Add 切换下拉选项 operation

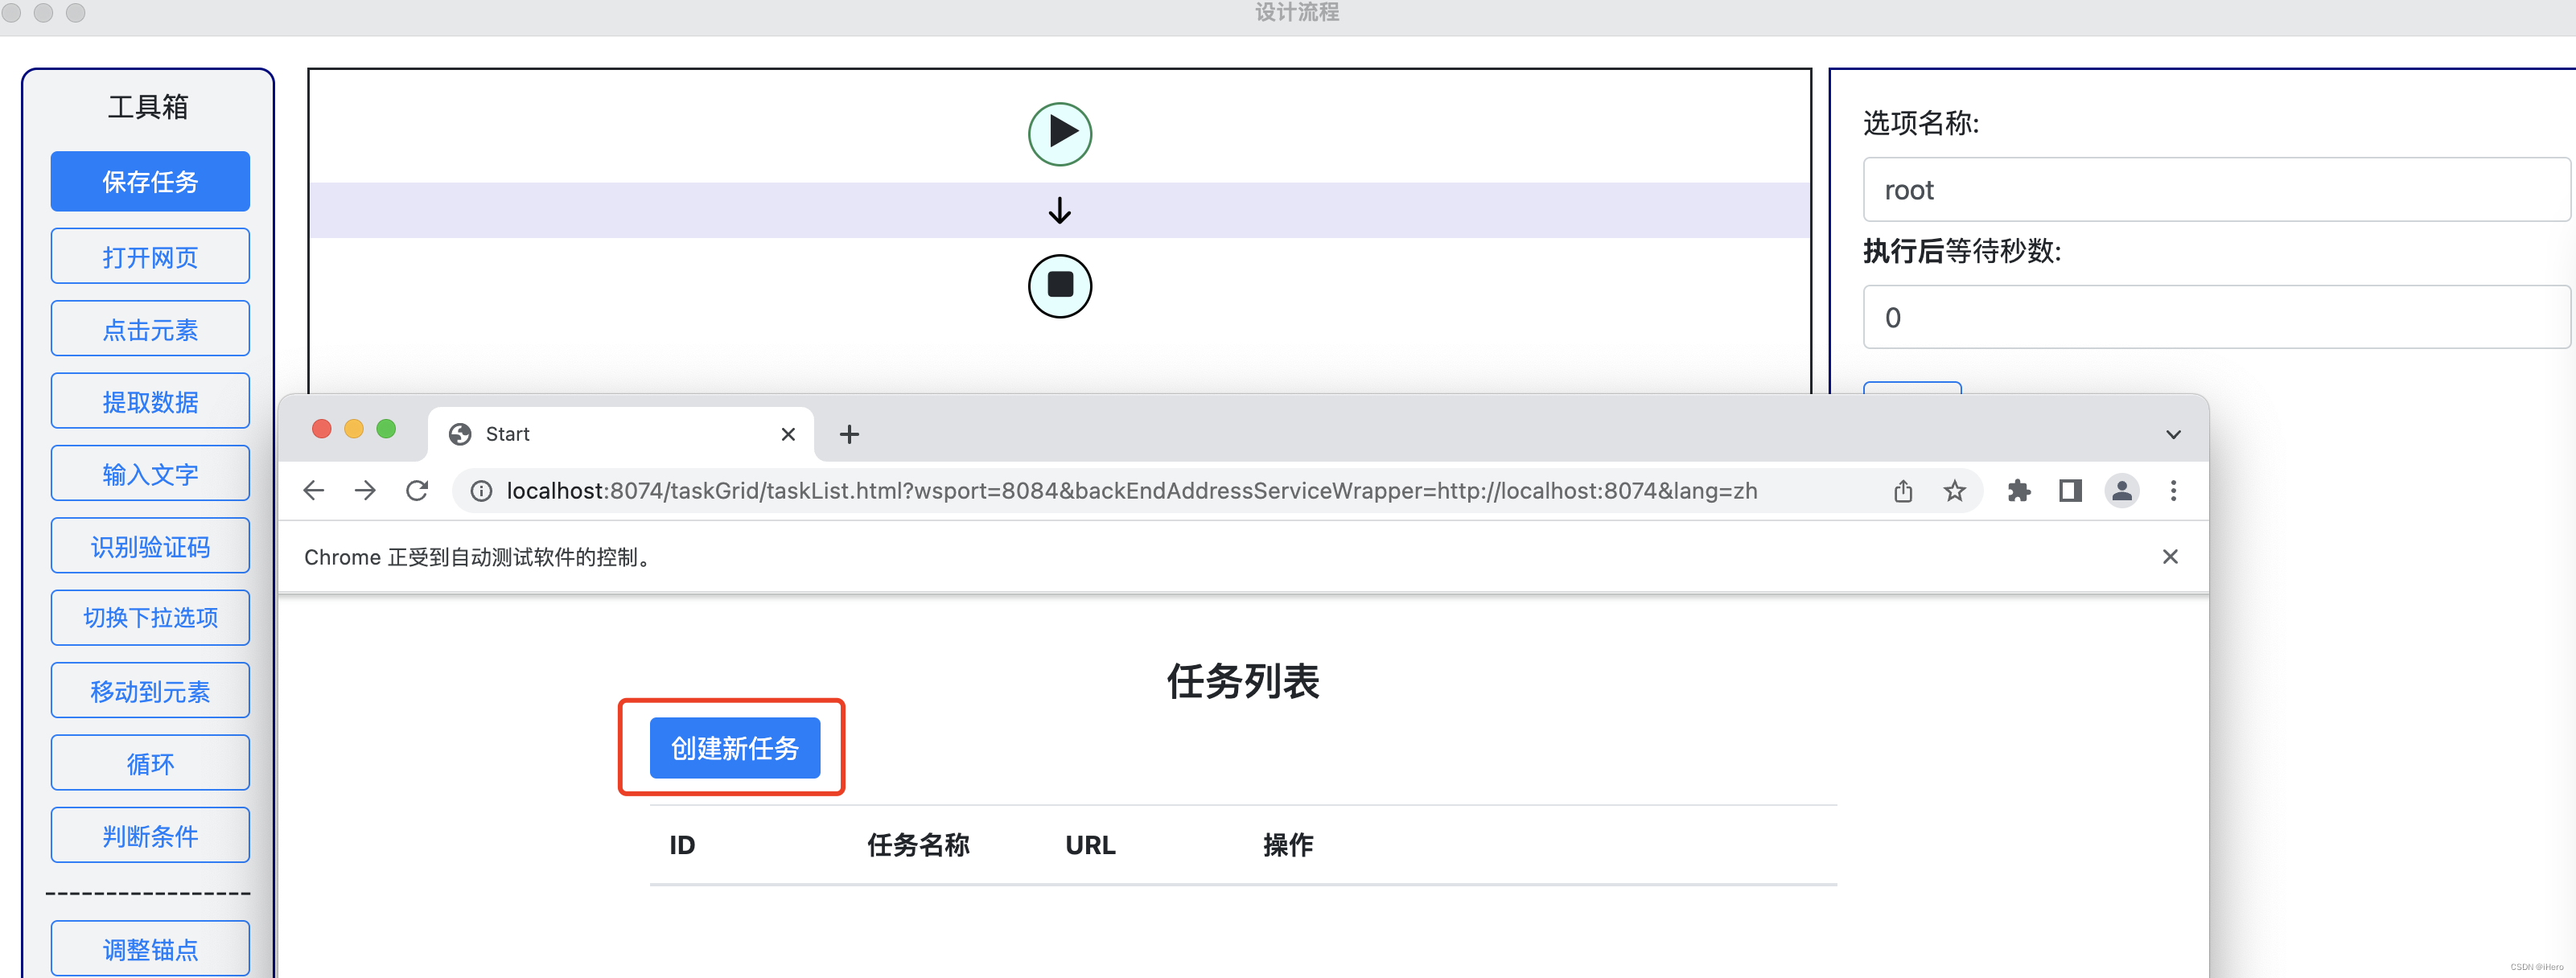(x=150, y=618)
